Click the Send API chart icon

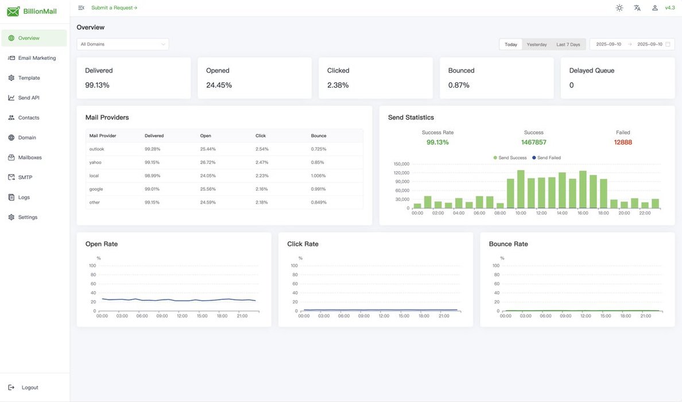(11, 98)
